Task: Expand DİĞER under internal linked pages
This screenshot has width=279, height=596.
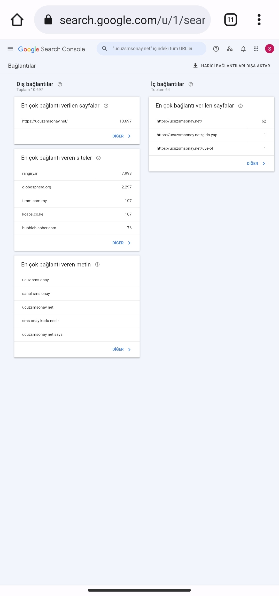Action: point(256,164)
